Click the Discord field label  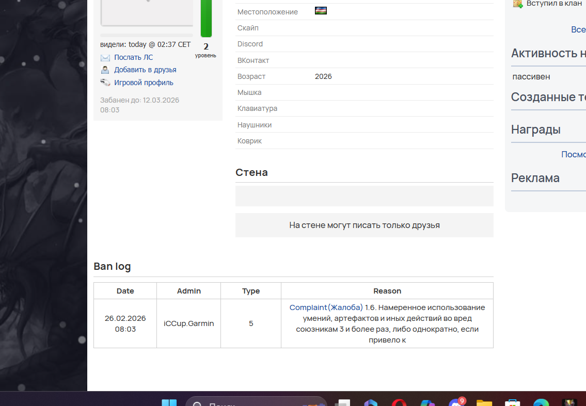pyautogui.click(x=250, y=44)
